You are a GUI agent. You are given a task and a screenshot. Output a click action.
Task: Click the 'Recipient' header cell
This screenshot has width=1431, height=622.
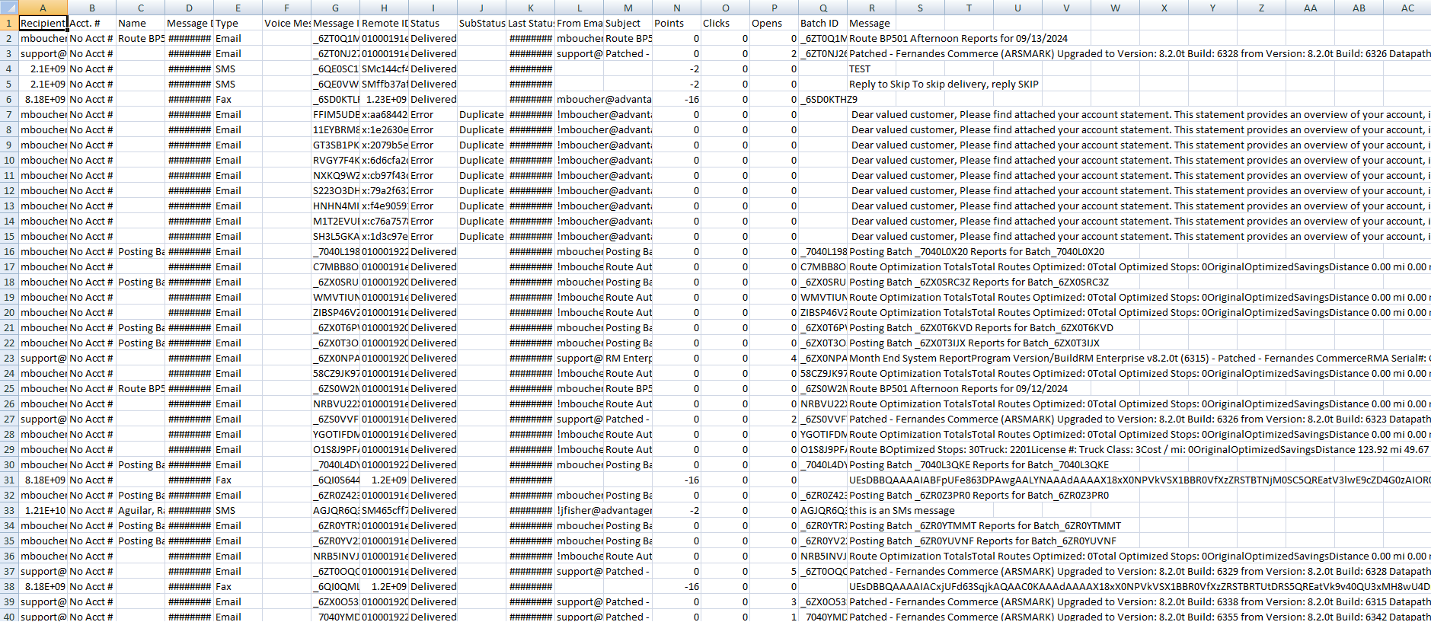(43, 23)
